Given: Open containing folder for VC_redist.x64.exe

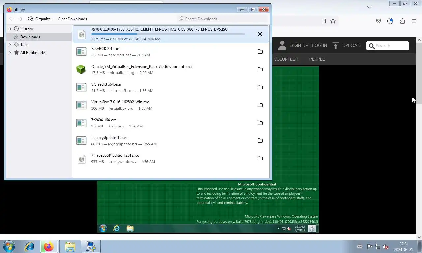Looking at the screenshot, I should 260,87.
